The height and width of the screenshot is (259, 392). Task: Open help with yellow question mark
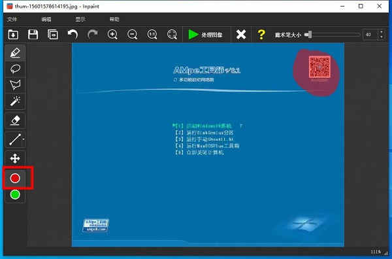261,35
